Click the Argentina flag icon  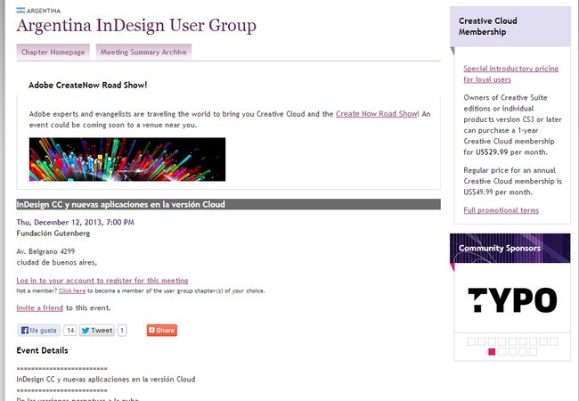[x=20, y=11]
